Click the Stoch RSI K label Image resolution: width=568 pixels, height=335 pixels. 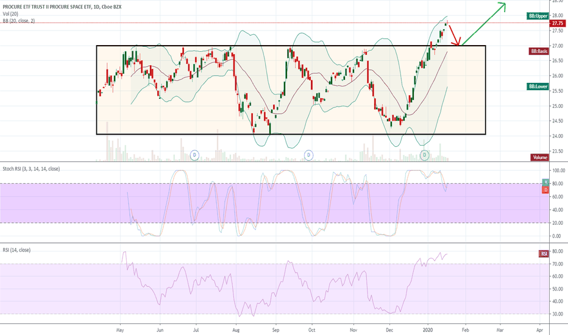(x=545, y=182)
